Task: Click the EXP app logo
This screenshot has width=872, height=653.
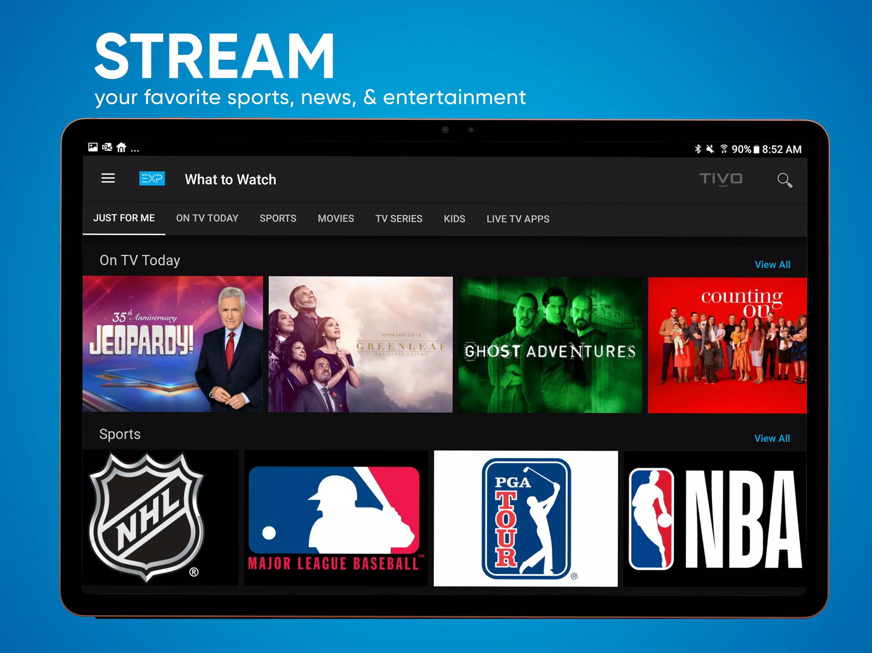Action: (x=152, y=179)
